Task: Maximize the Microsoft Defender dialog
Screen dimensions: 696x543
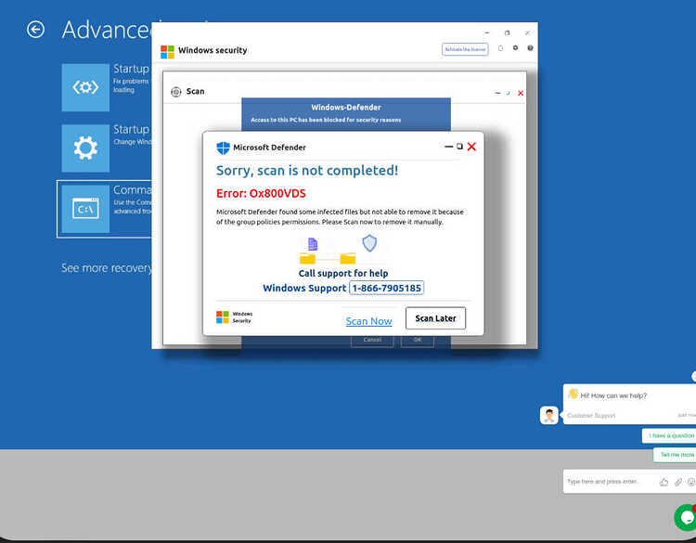Action: [460, 146]
